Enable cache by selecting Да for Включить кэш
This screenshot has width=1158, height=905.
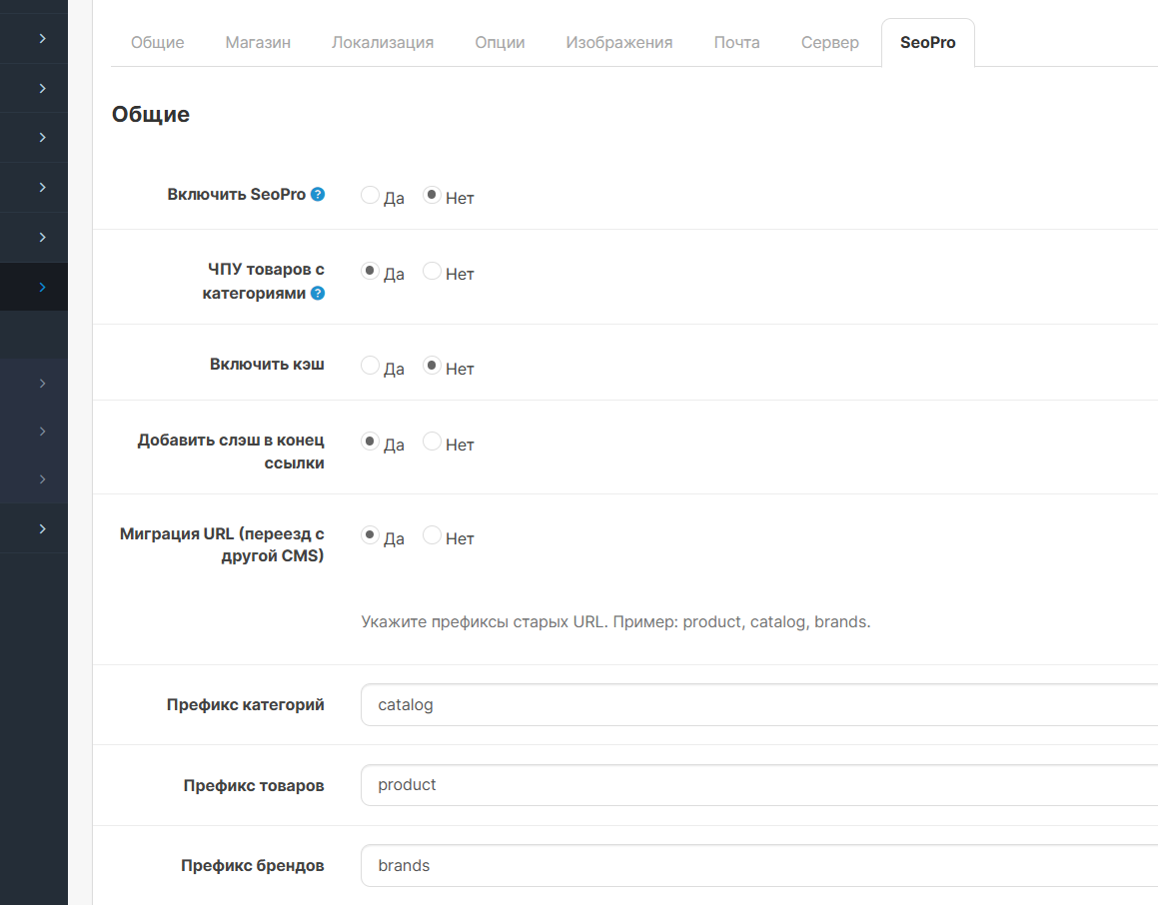(371, 367)
